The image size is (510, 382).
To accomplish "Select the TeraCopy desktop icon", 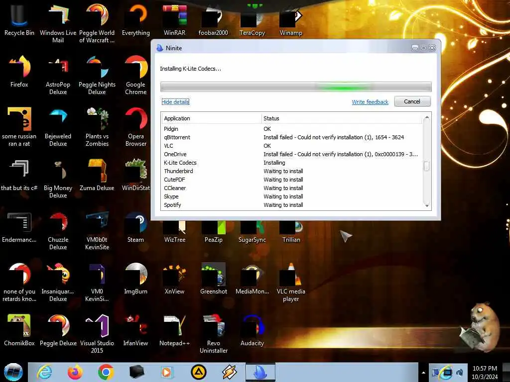I will click(x=252, y=19).
